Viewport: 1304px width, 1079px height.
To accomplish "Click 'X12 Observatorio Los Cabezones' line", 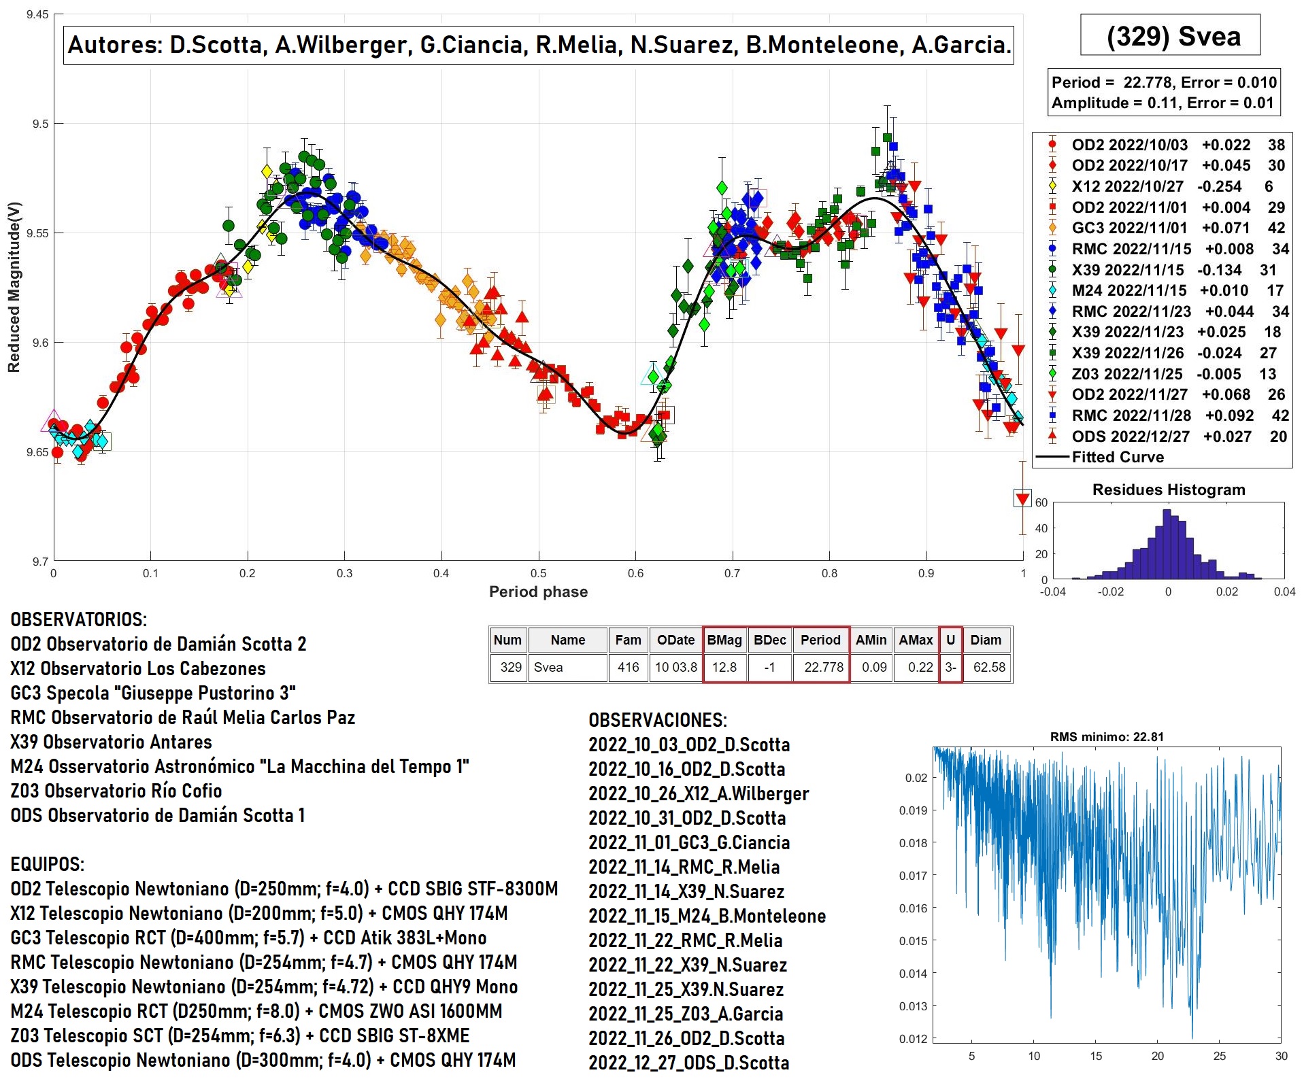I will [138, 668].
